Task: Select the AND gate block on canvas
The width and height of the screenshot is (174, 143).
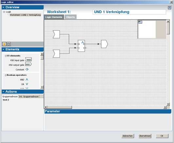Action: tap(81, 46)
